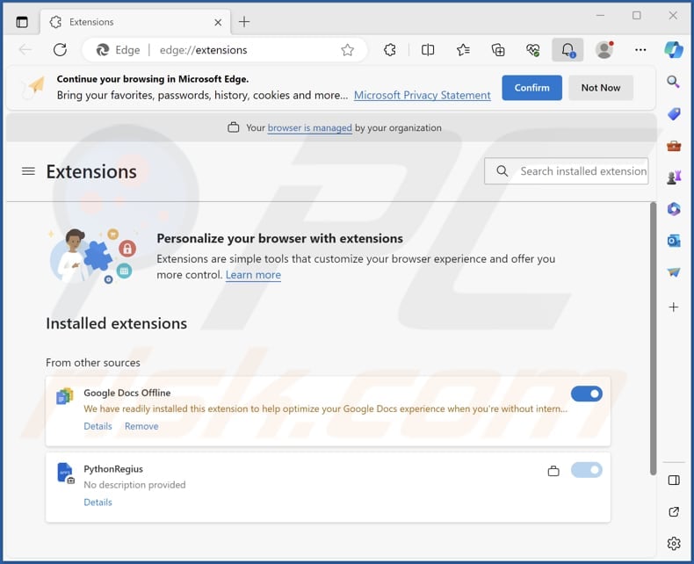Open sidebar Microsoft 365 icon
The height and width of the screenshot is (564, 694).
[x=674, y=209]
